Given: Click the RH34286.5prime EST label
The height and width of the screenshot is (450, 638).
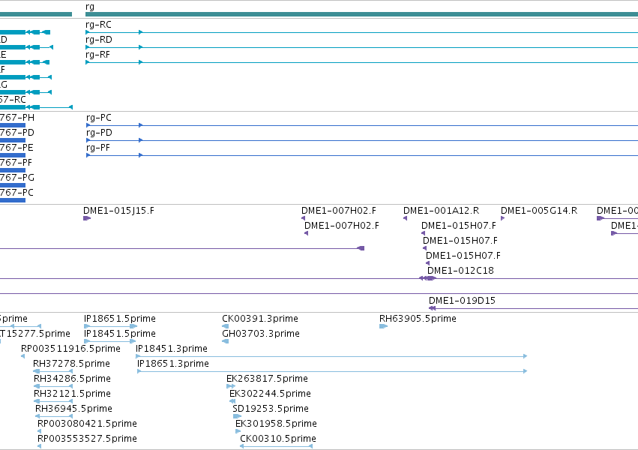Looking at the screenshot, I should click(72, 379).
